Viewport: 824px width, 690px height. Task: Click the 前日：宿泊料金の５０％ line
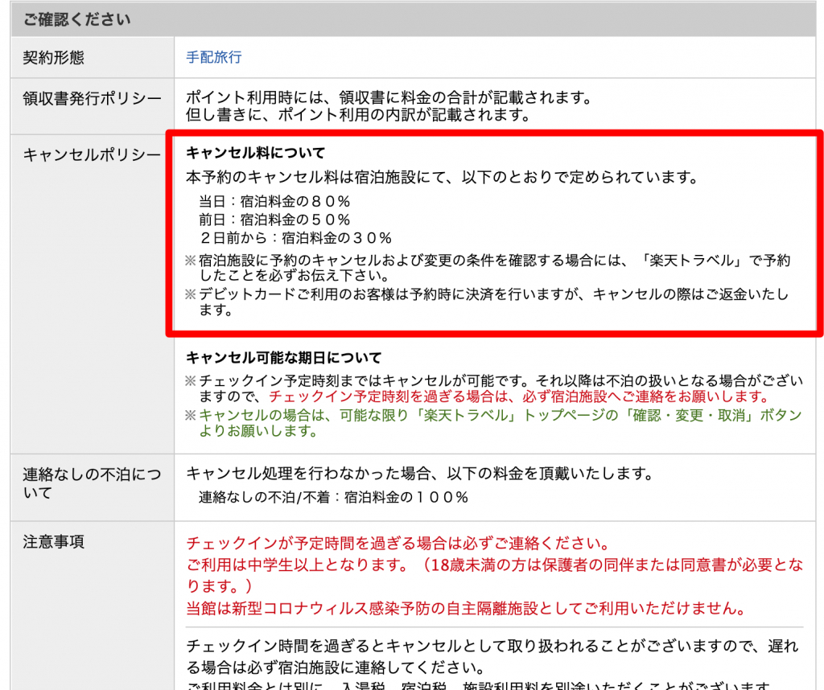(x=274, y=219)
